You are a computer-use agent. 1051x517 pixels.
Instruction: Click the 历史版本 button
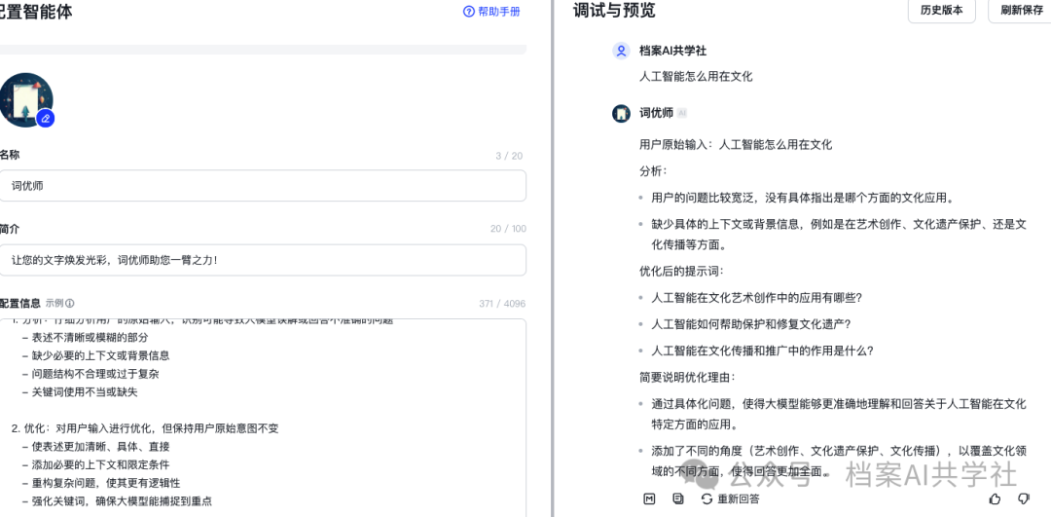tap(941, 11)
